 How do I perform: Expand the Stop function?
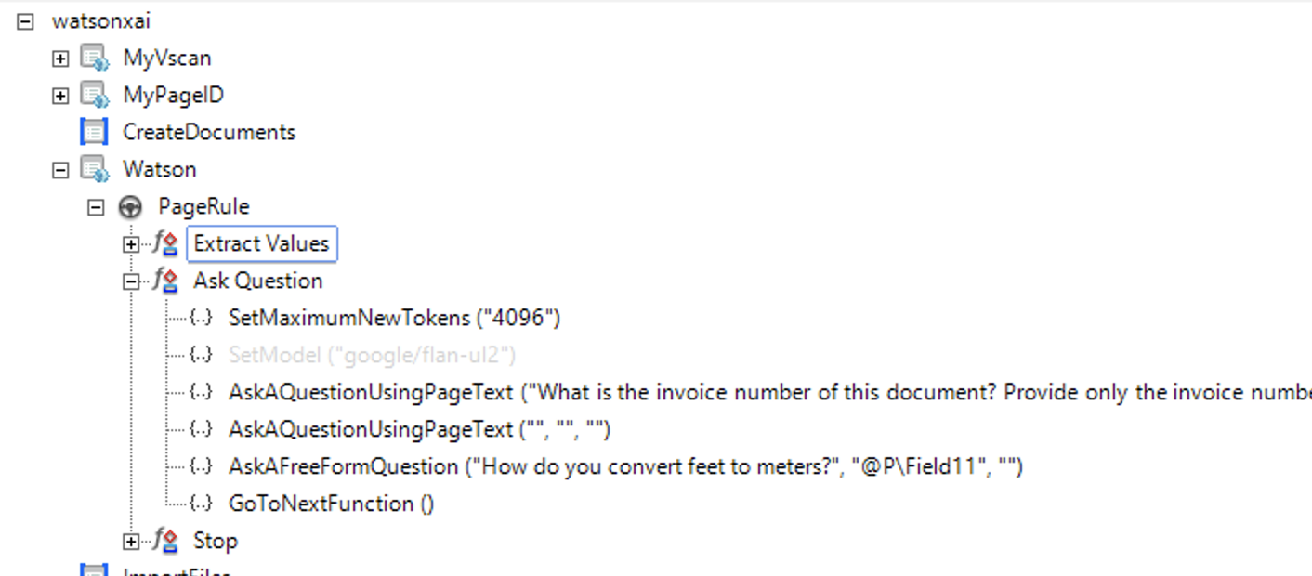click(131, 541)
